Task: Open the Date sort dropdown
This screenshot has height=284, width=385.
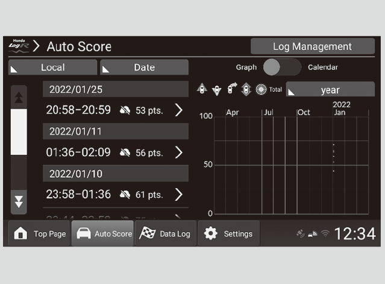Action: [144, 68]
